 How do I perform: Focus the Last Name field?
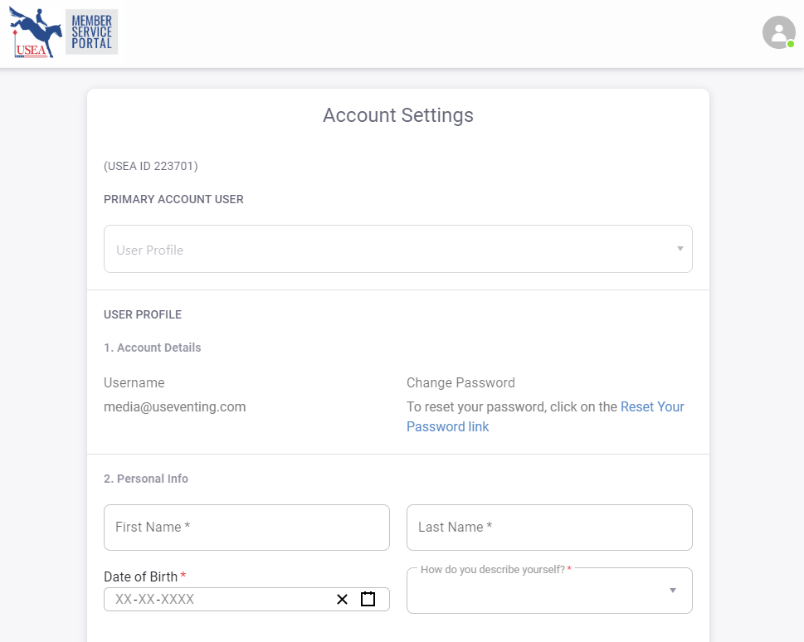point(549,528)
